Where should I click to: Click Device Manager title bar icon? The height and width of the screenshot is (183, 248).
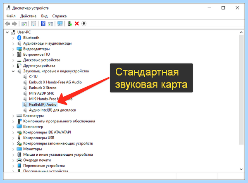(8, 8)
